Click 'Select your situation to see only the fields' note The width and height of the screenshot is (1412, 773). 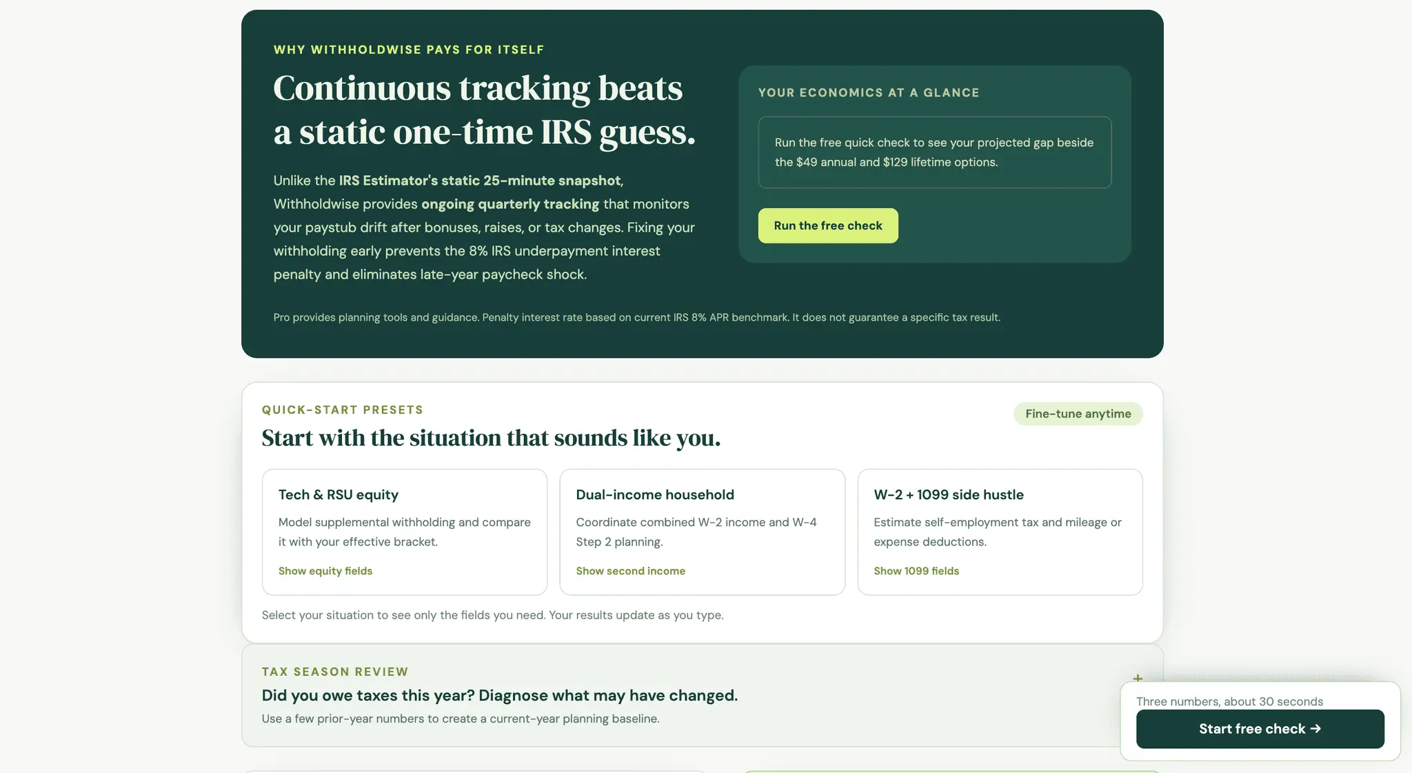492,615
